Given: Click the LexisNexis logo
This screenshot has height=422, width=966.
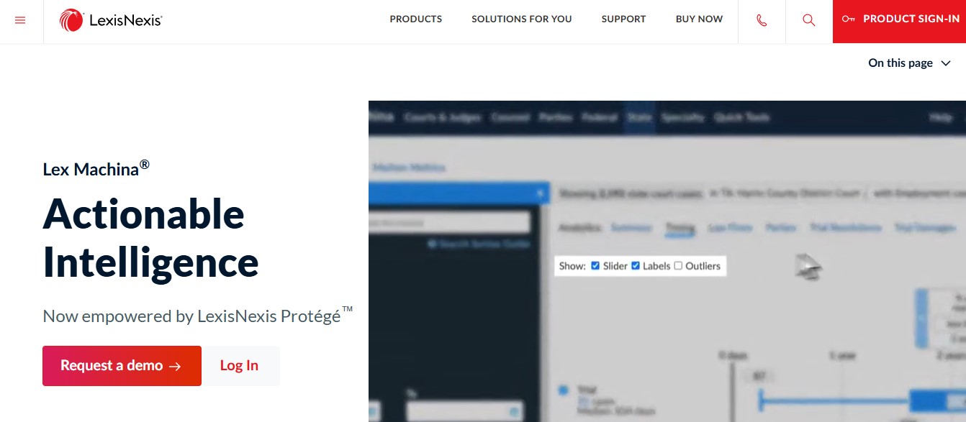Looking at the screenshot, I should click(x=111, y=20).
